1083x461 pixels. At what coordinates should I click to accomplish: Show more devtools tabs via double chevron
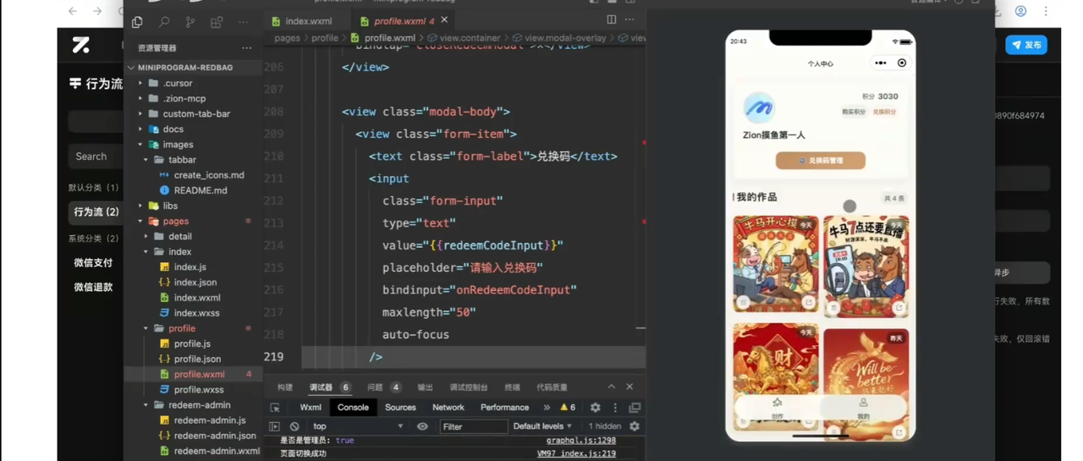coord(547,408)
